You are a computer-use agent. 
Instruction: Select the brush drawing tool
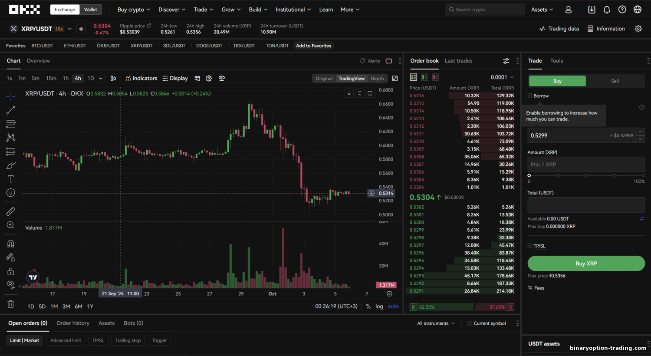(x=11, y=165)
